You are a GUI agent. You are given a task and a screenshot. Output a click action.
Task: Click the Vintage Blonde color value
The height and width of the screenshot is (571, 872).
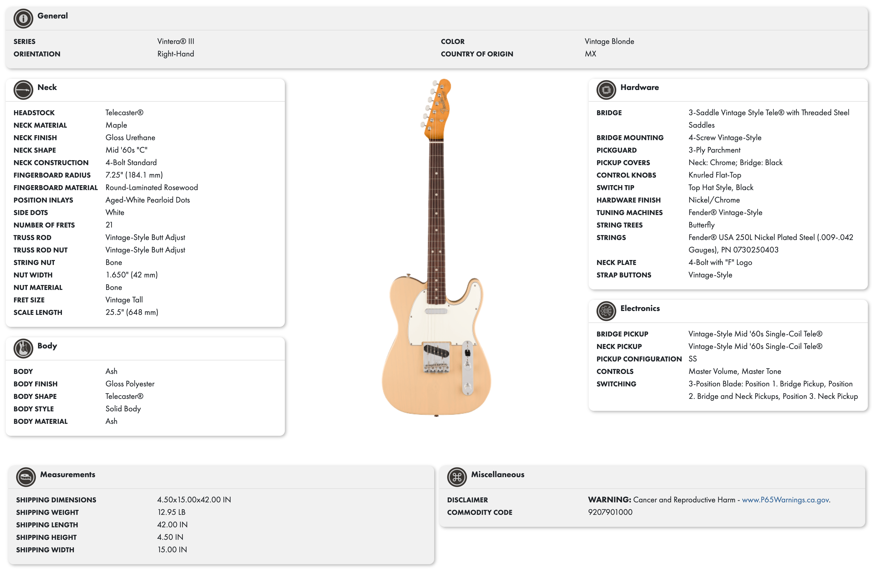pos(609,41)
